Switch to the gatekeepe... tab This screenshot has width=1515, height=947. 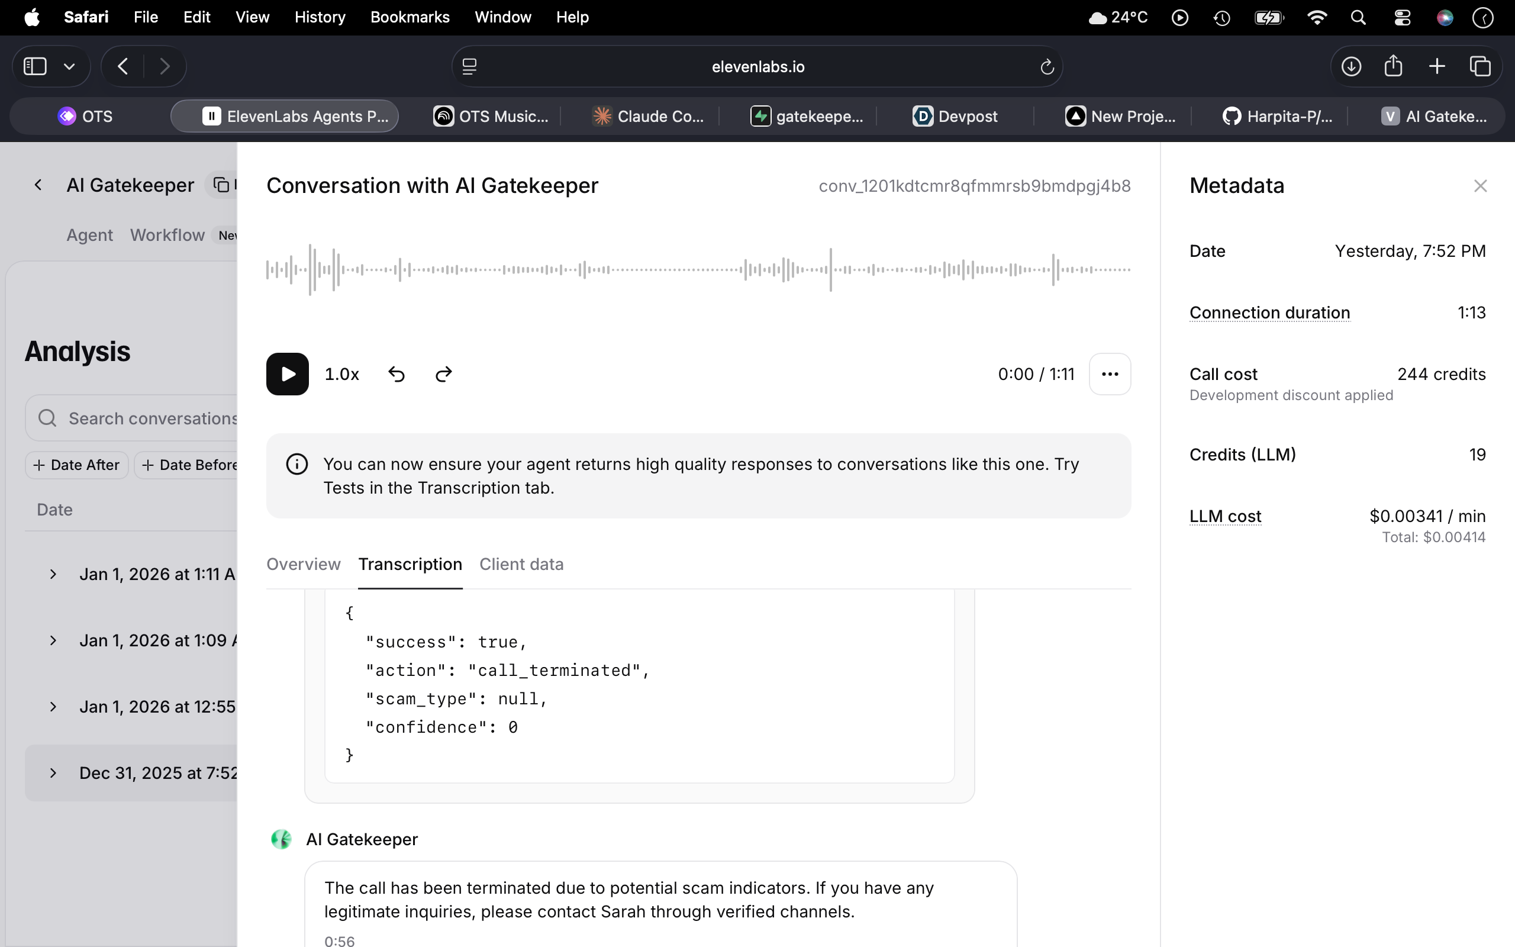807,117
